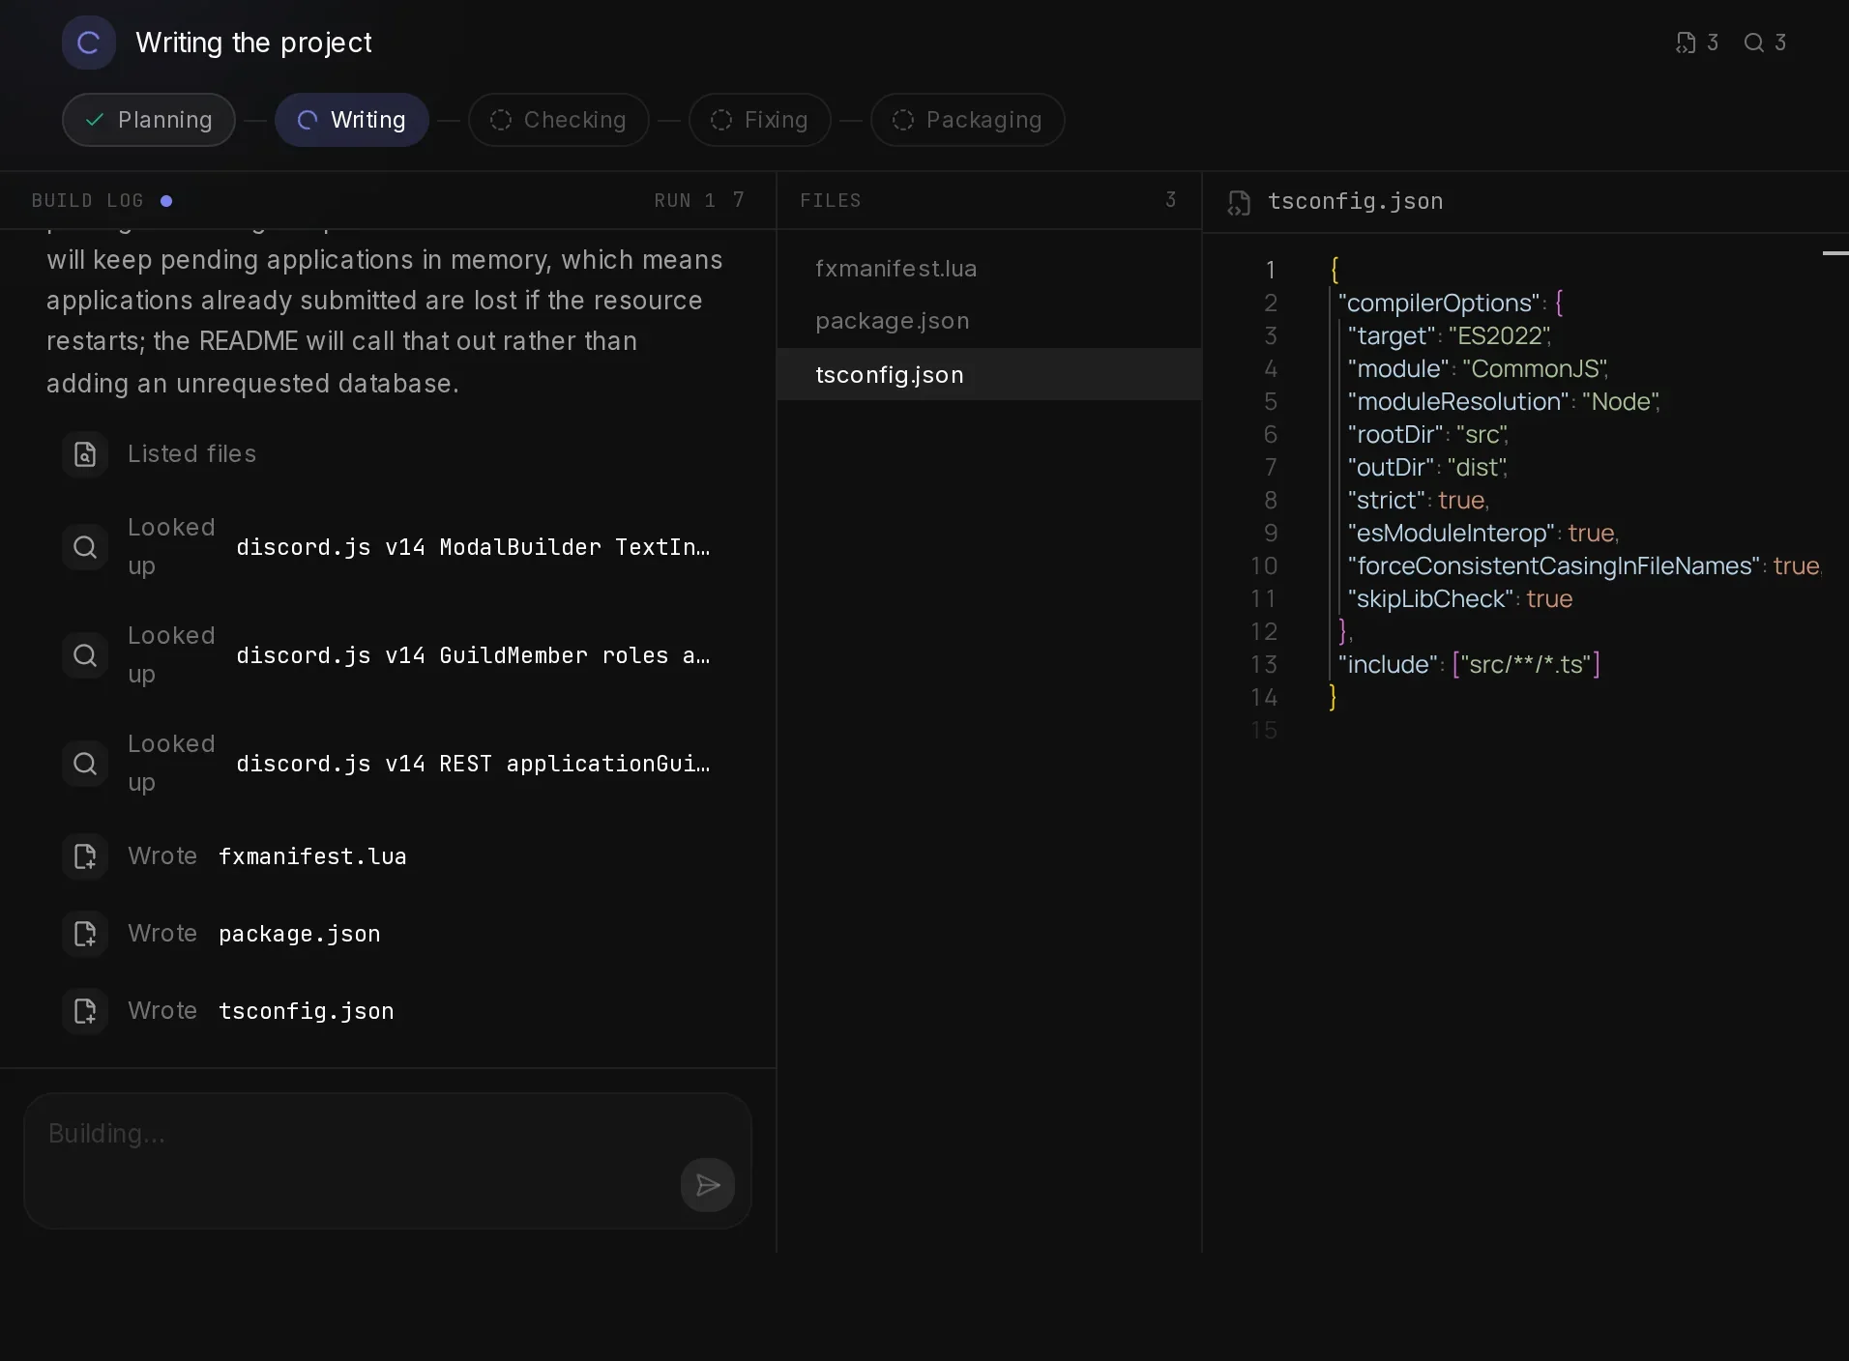Screen dimensions: 1849x1361
Task: Click file icon beside Wrote package.json
Action: (x=85, y=934)
